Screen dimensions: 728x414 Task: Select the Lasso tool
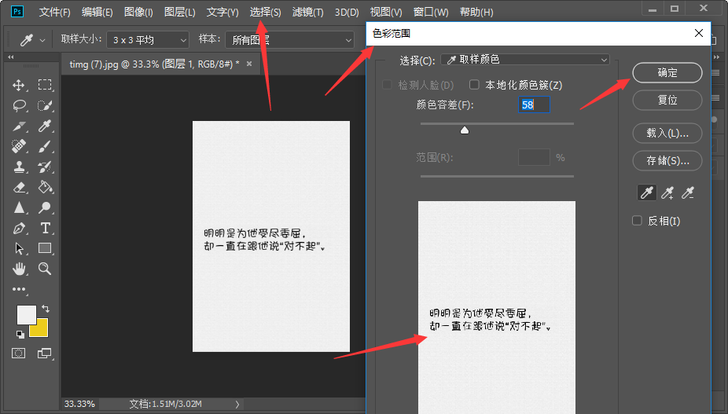[x=20, y=105]
